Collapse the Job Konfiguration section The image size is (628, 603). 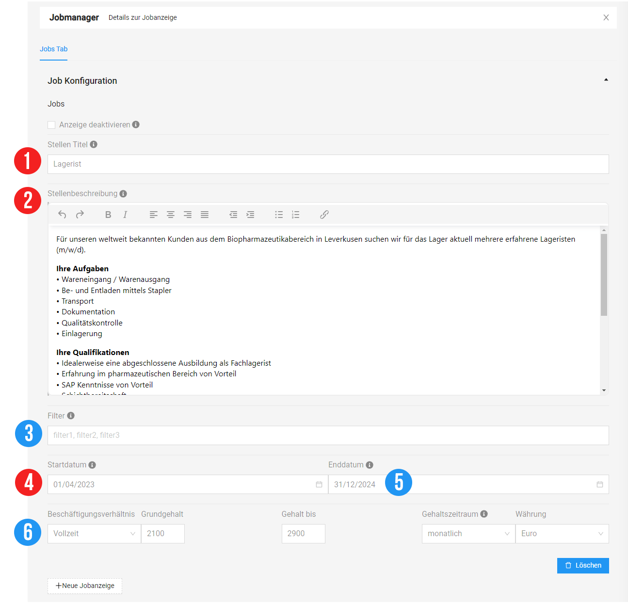click(606, 80)
